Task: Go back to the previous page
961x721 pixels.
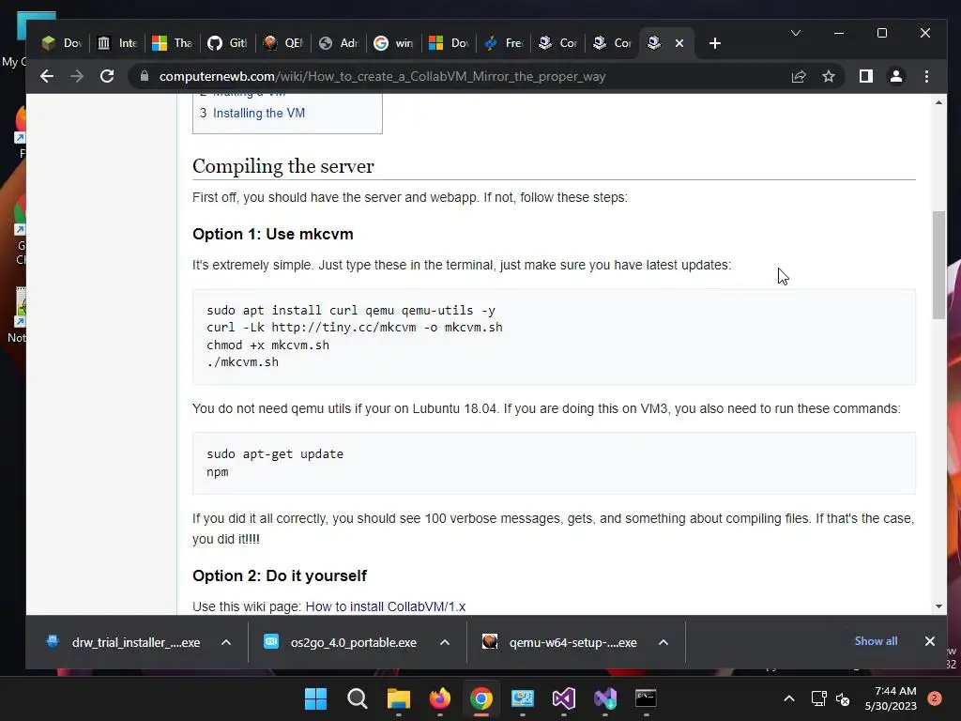Action: (47, 76)
